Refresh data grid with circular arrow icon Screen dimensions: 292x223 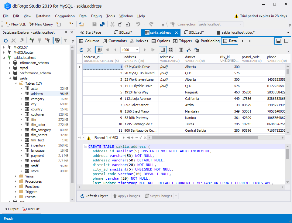[x=81, y=50]
